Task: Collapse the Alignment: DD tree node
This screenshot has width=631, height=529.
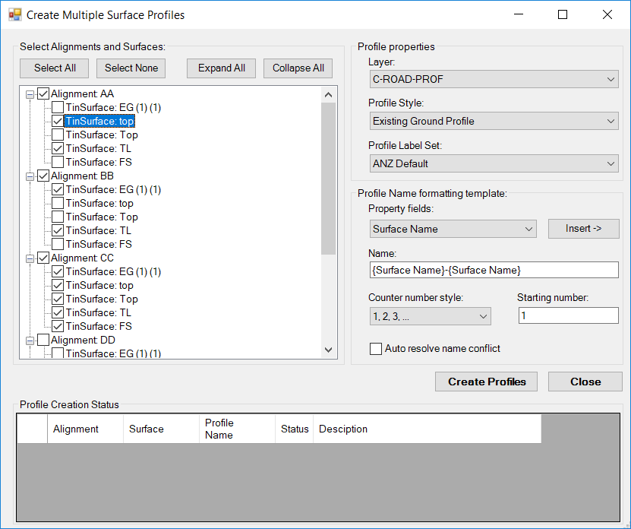Action: [30, 341]
